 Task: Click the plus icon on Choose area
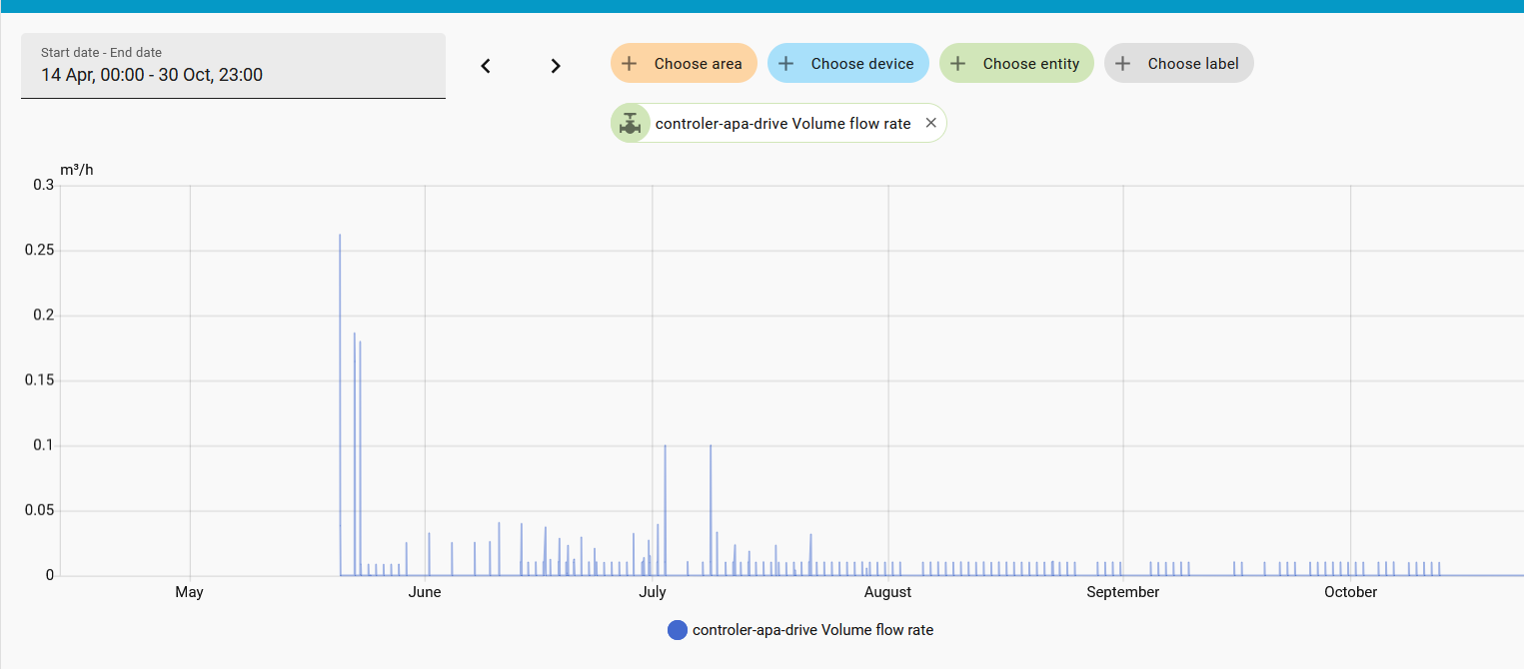click(x=630, y=64)
